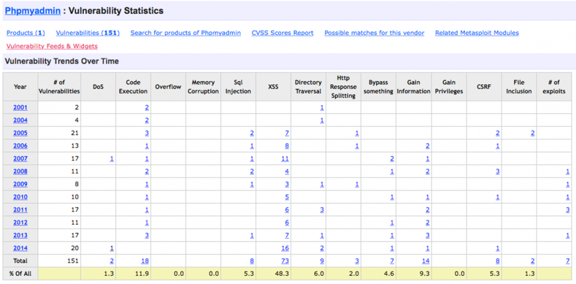Image resolution: width=576 pixels, height=284 pixels.
Task: Open the 2005 year link
Action: tap(20, 133)
